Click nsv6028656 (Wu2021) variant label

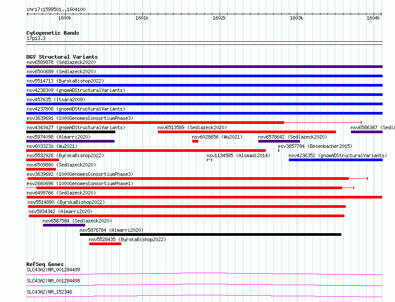coord(217,137)
